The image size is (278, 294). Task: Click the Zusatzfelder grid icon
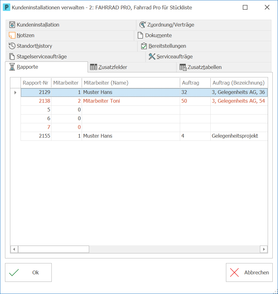click(x=93, y=67)
